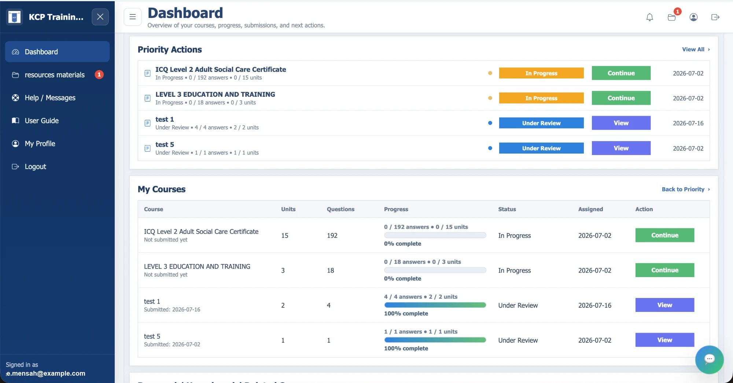Click Back to Priority link
Viewport: 733px width, 383px height.
coord(686,189)
